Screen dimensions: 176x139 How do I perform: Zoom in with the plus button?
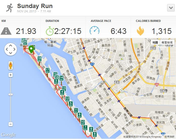point(11,75)
